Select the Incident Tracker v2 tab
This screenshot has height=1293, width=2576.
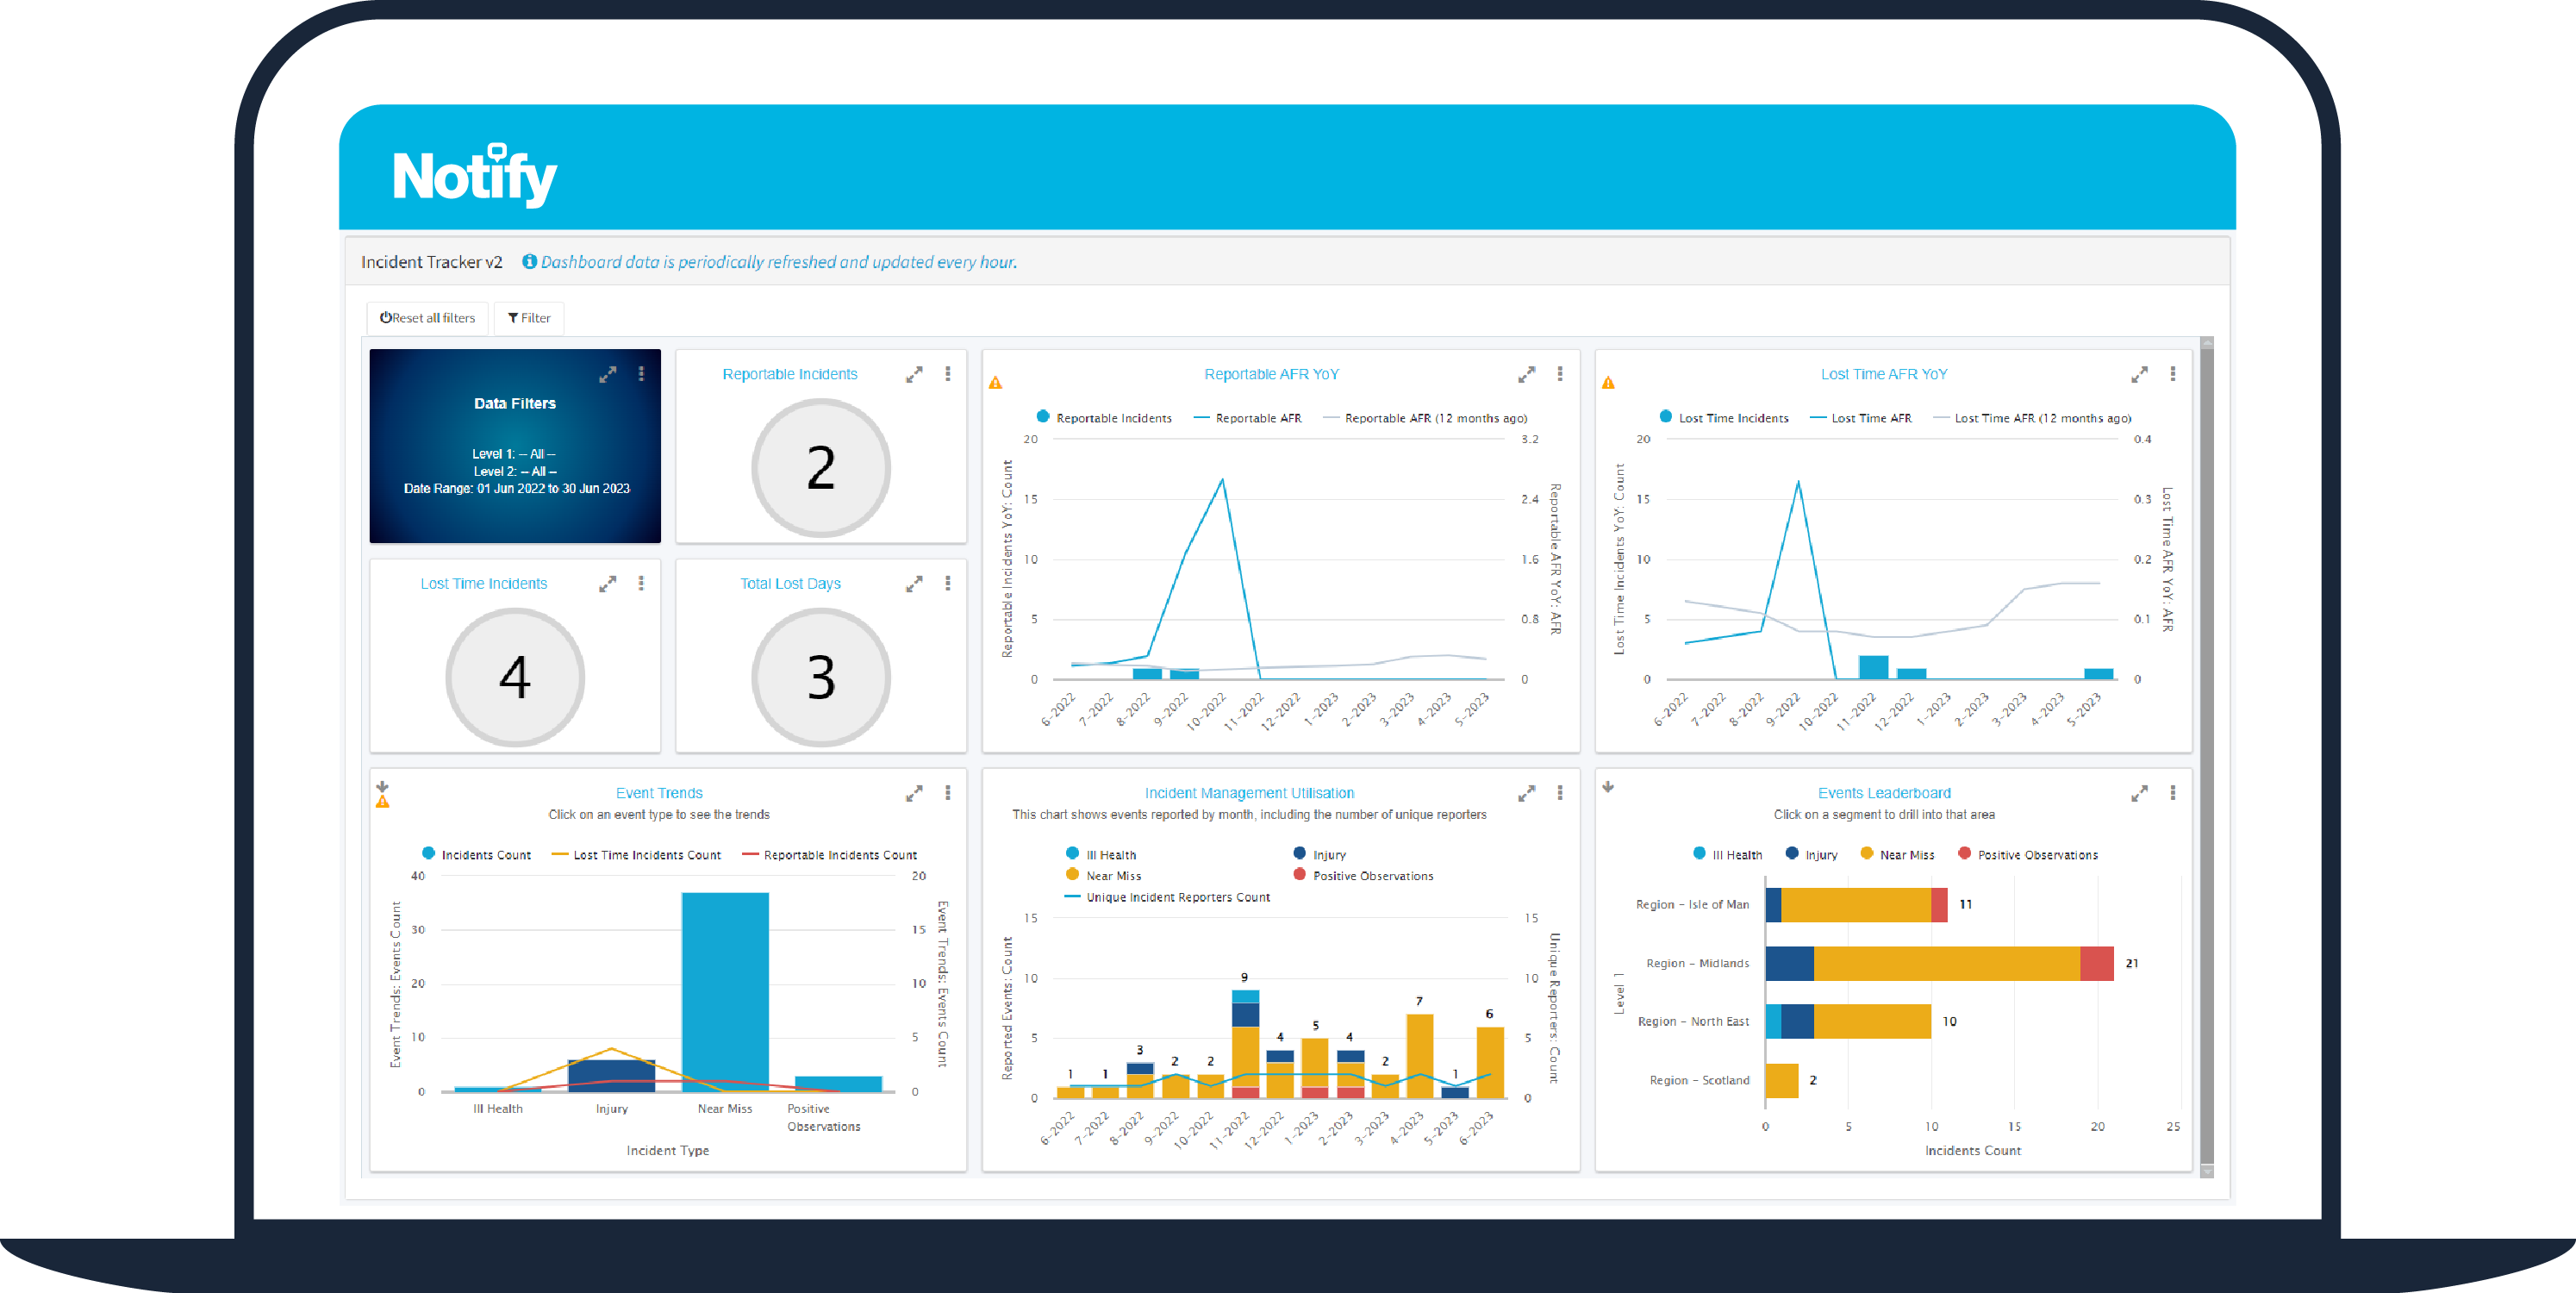pos(432,261)
